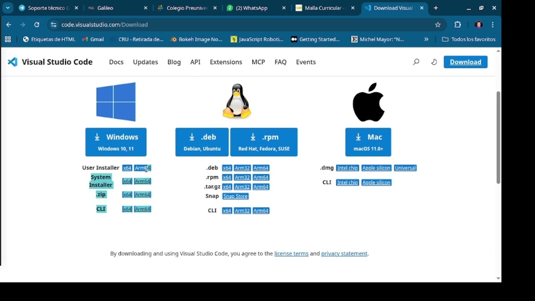Open the Extensions navigation item
This screenshot has width=535, height=301.
pyautogui.click(x=226, y=62)
